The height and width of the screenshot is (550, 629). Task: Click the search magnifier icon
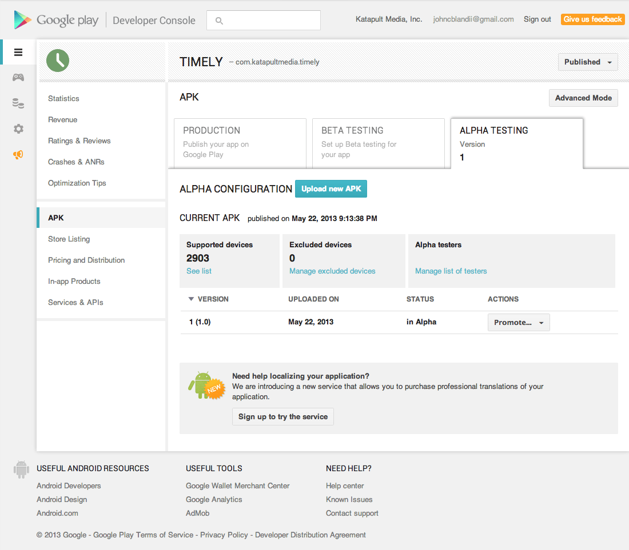coord(219,21)
